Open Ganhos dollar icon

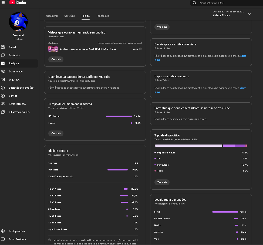tap(3, 96)
